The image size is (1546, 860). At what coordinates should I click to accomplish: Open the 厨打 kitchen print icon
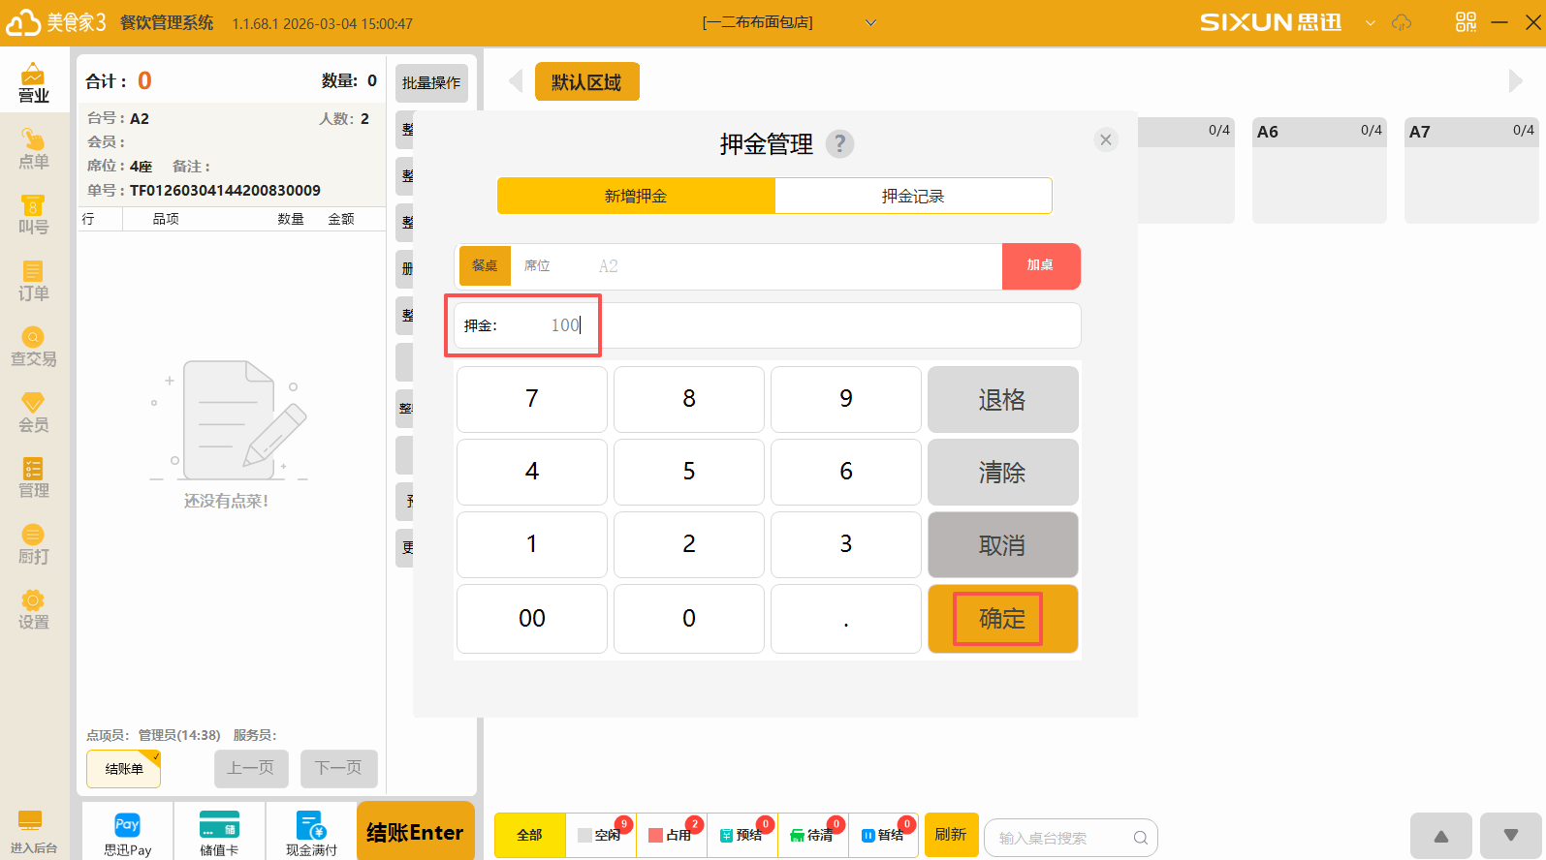tap(33, 543)
